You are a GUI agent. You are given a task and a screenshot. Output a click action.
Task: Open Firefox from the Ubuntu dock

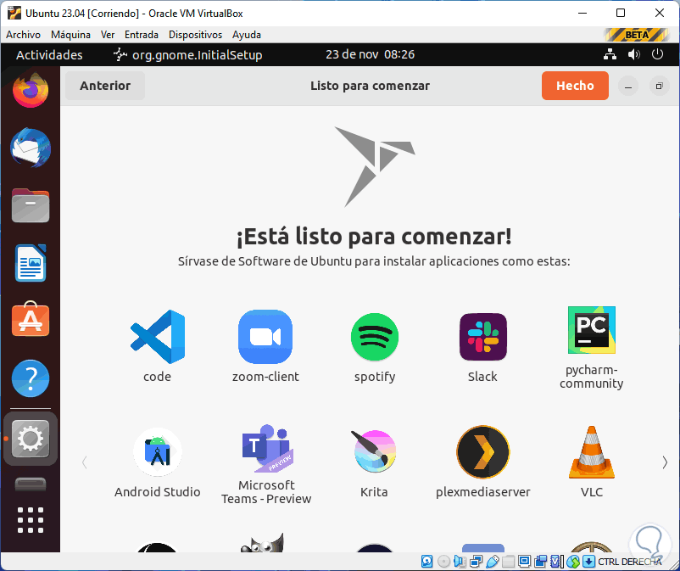click(30, 90)
